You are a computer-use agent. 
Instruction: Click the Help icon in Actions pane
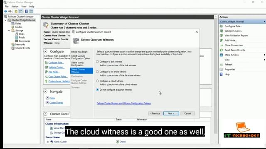[x=221, y=74]
